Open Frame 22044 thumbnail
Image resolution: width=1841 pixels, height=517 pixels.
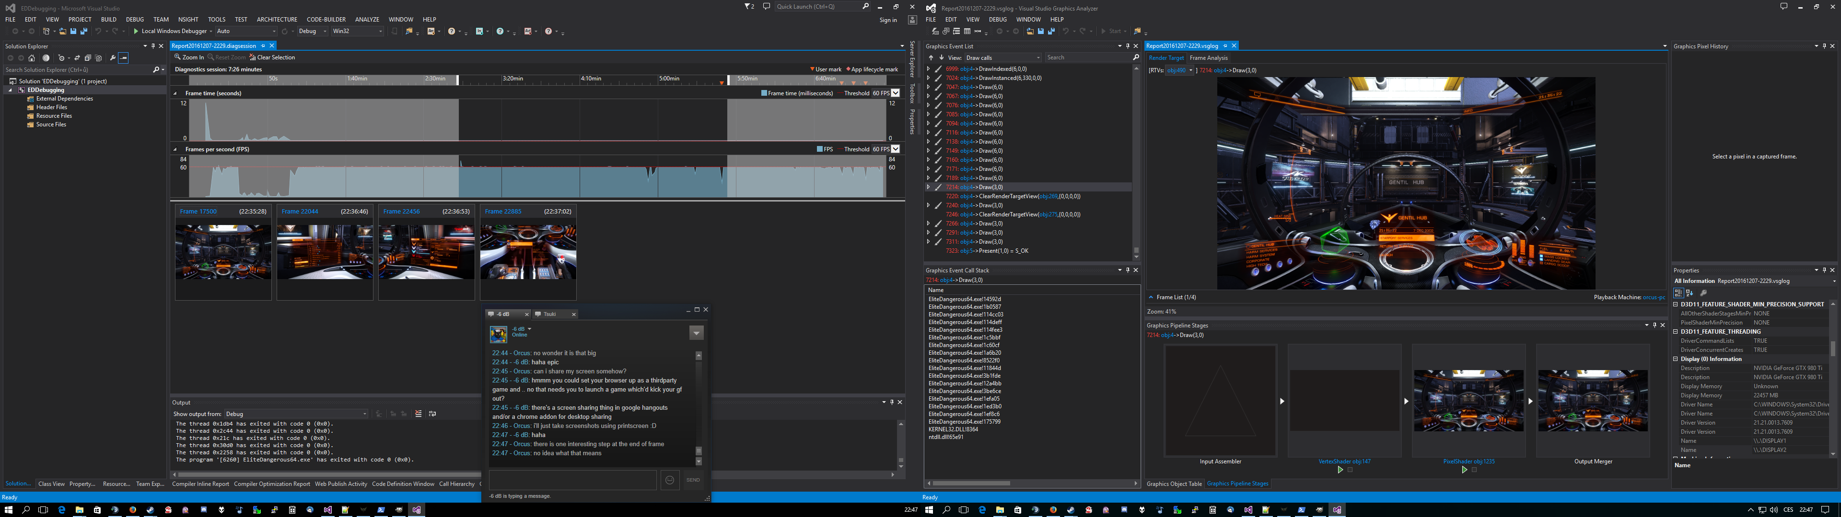pos(325,252)
